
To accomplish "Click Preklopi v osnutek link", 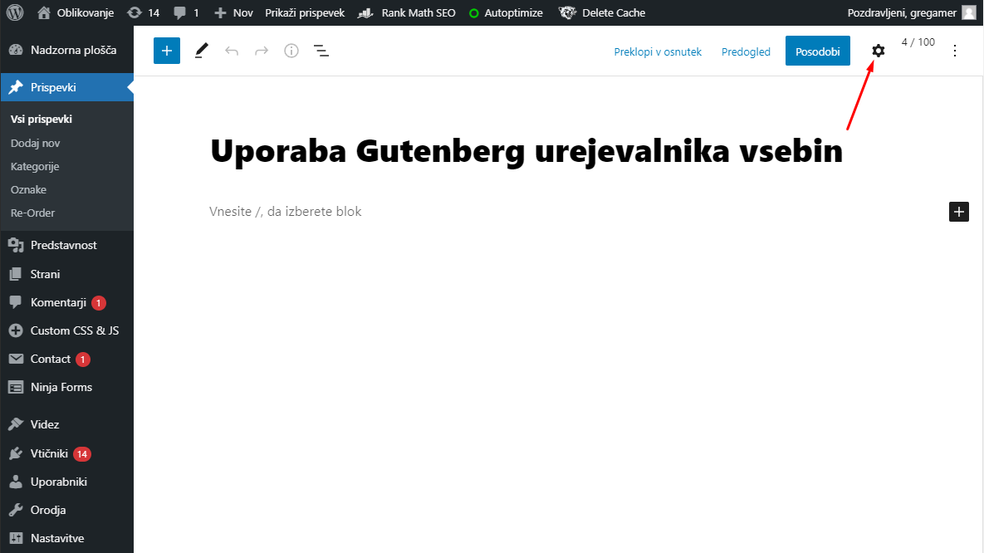I will (x=658, y=51).
